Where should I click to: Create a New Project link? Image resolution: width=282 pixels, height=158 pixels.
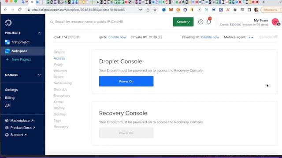(x=21, y=60)
